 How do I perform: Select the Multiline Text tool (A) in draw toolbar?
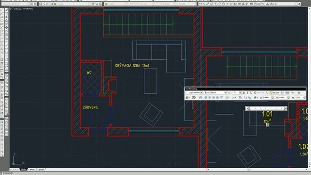(2, 74)
